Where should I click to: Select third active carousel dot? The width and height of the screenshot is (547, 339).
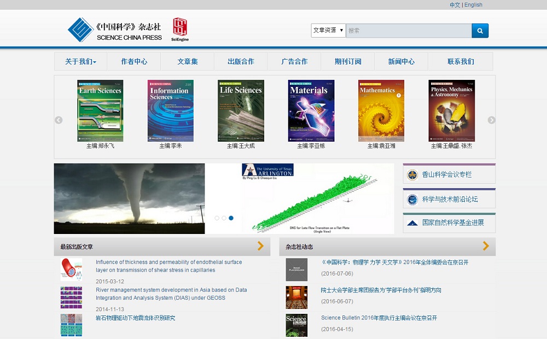[x=231, y=218]
